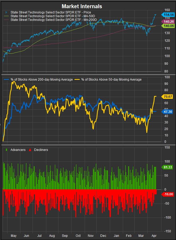Click the 81.33 Advancers value tag

(x=167, y=167)
